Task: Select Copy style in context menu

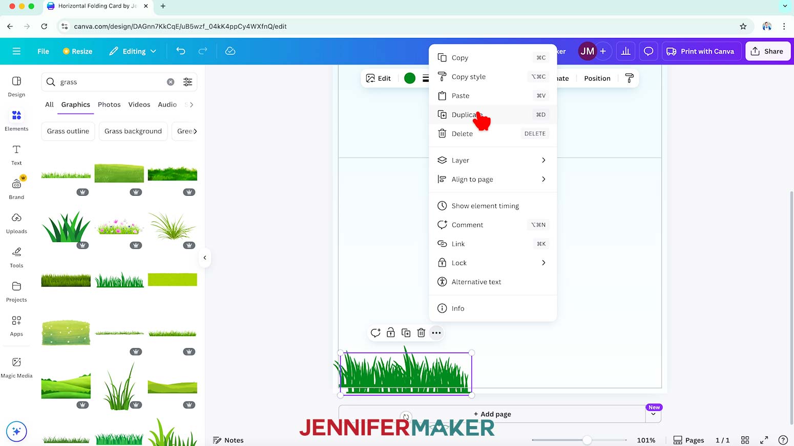Action: pos(493,77)
